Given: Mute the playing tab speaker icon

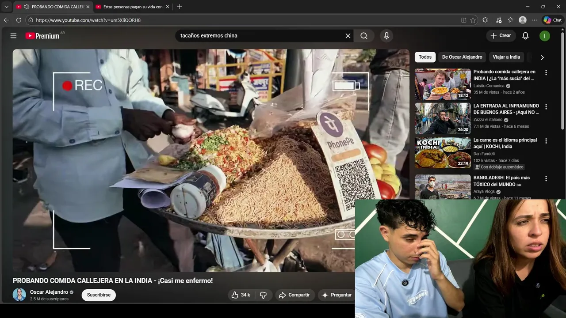Looking at the screenshot, I should tap(27, 7).
